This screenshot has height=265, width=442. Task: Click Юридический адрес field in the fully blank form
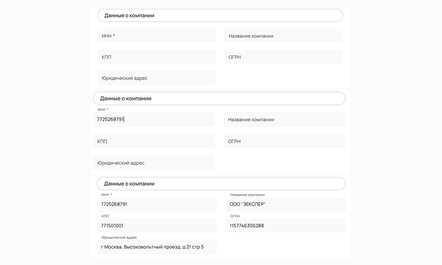click(156, 78)
